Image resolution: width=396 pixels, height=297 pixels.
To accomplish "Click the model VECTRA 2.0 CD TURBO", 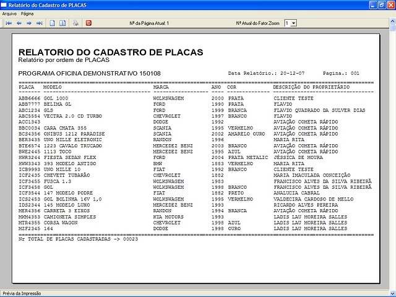I will pyautogui.click(x=73, y=116).
